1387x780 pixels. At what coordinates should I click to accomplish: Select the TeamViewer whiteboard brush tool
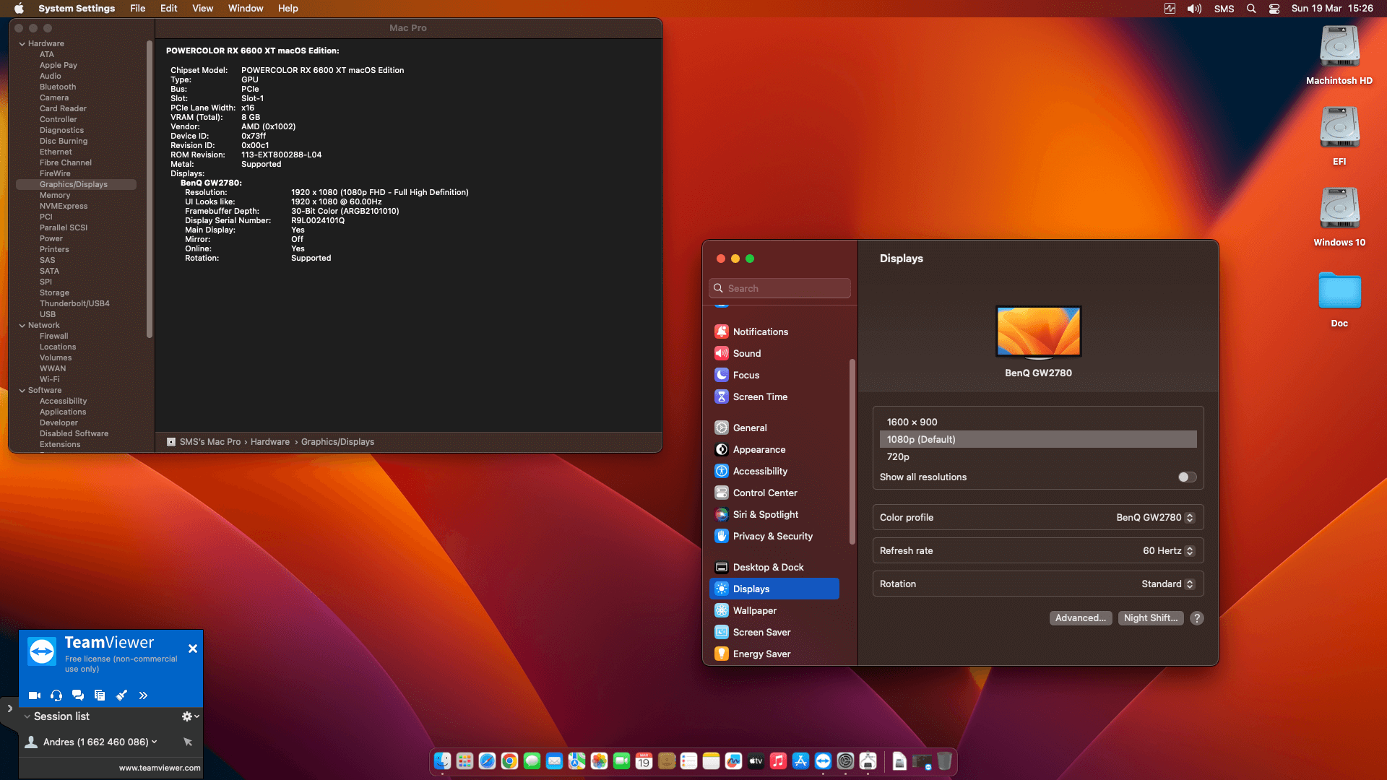point(121,695)
